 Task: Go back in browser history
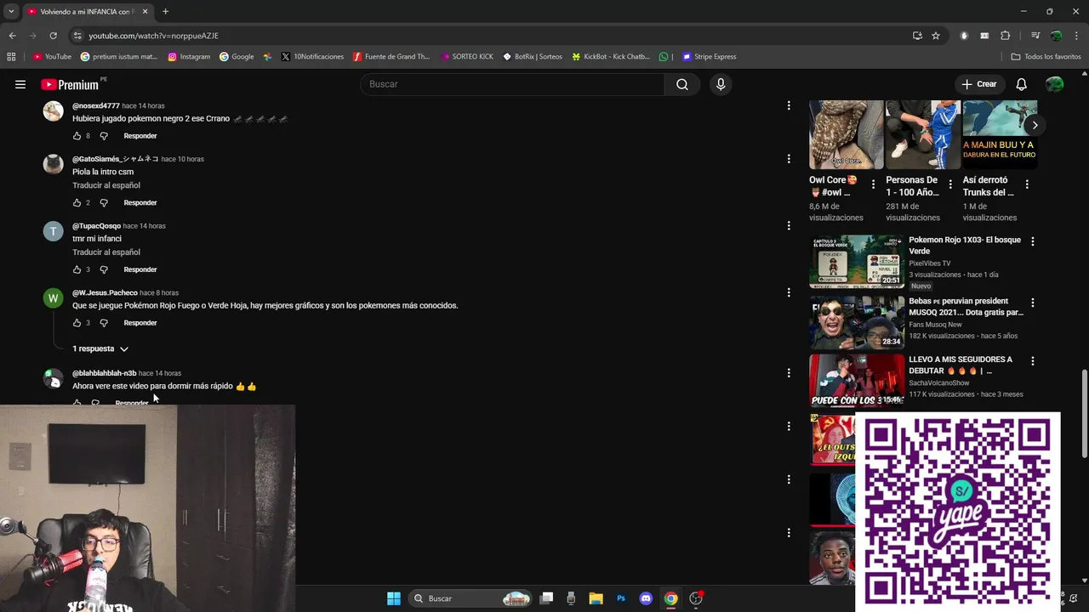click(x=12, y=36)
